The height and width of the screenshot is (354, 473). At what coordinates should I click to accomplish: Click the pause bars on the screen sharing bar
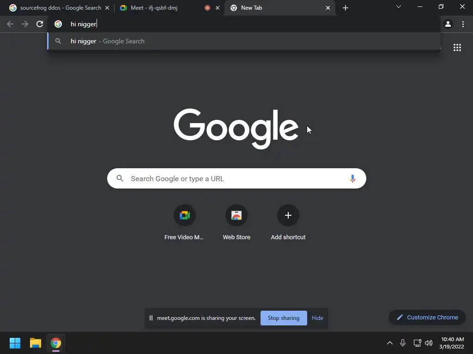tap(151, 318)
